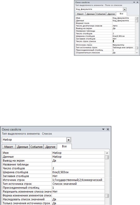Edit Число столбцов value in Набор properties
Screen dimensions: 140x205
pyautogui.click(x=78, y=168)
